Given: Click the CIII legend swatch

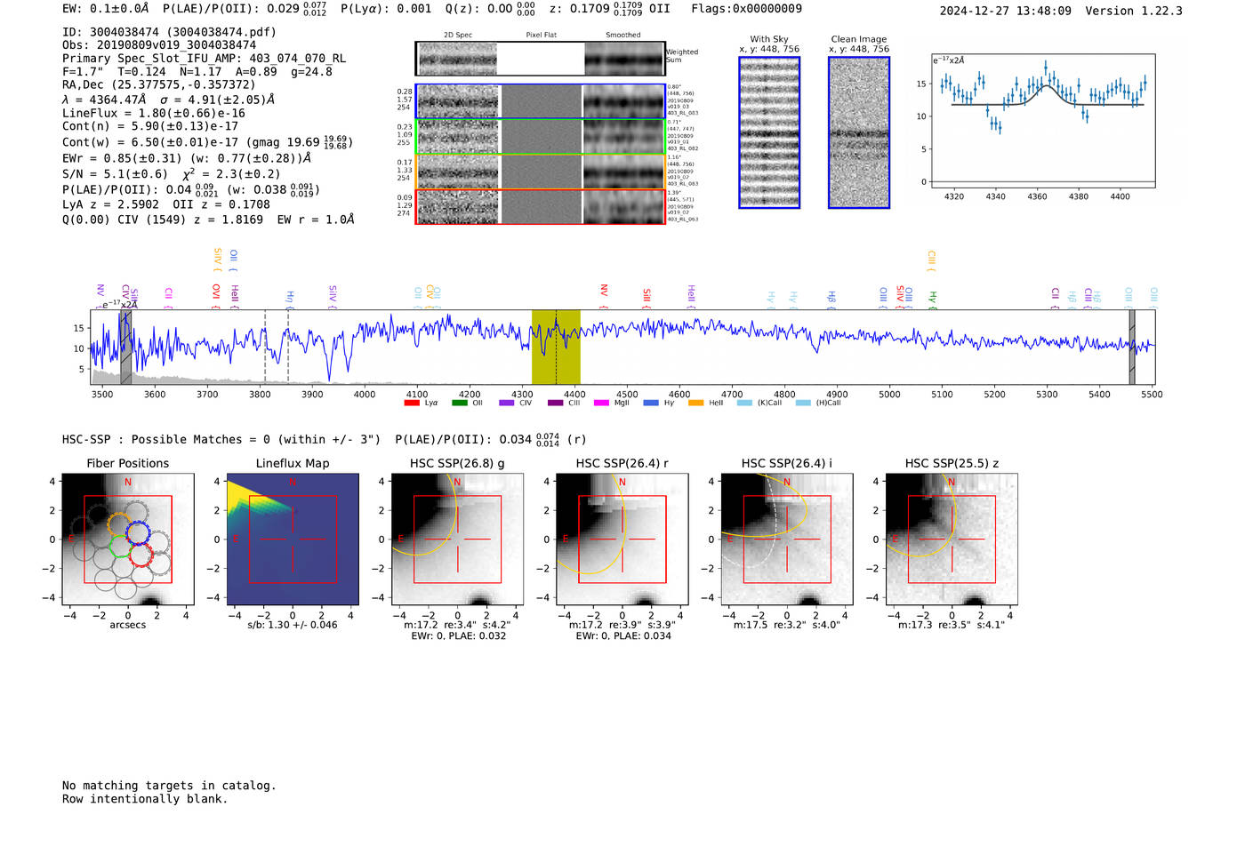Looking at the screenshot, I should click(556, 403).
